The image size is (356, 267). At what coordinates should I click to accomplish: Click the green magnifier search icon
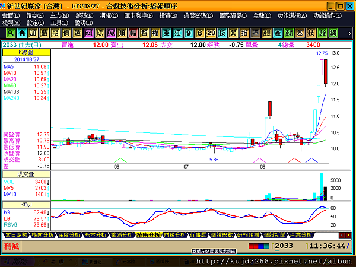(11, 33)
